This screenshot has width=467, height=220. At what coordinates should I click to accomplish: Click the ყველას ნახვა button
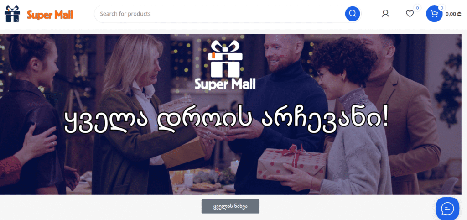pyautogui.click(x=230, y=206)
